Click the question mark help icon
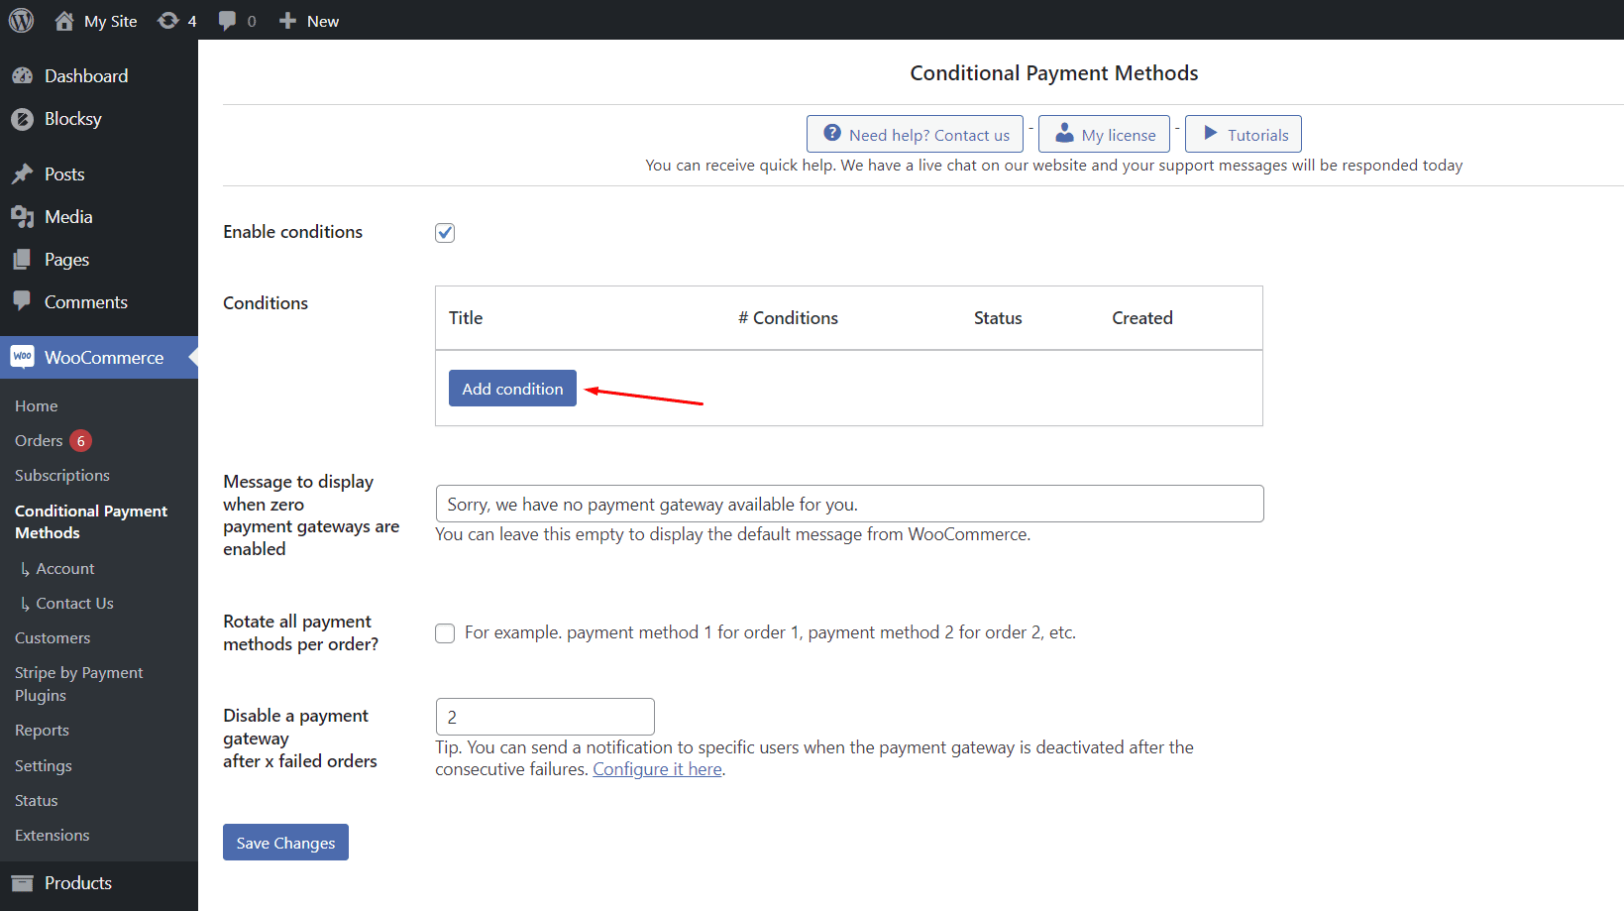The height and width of the screenshot is (911, 1624). (x=832, y=133)
